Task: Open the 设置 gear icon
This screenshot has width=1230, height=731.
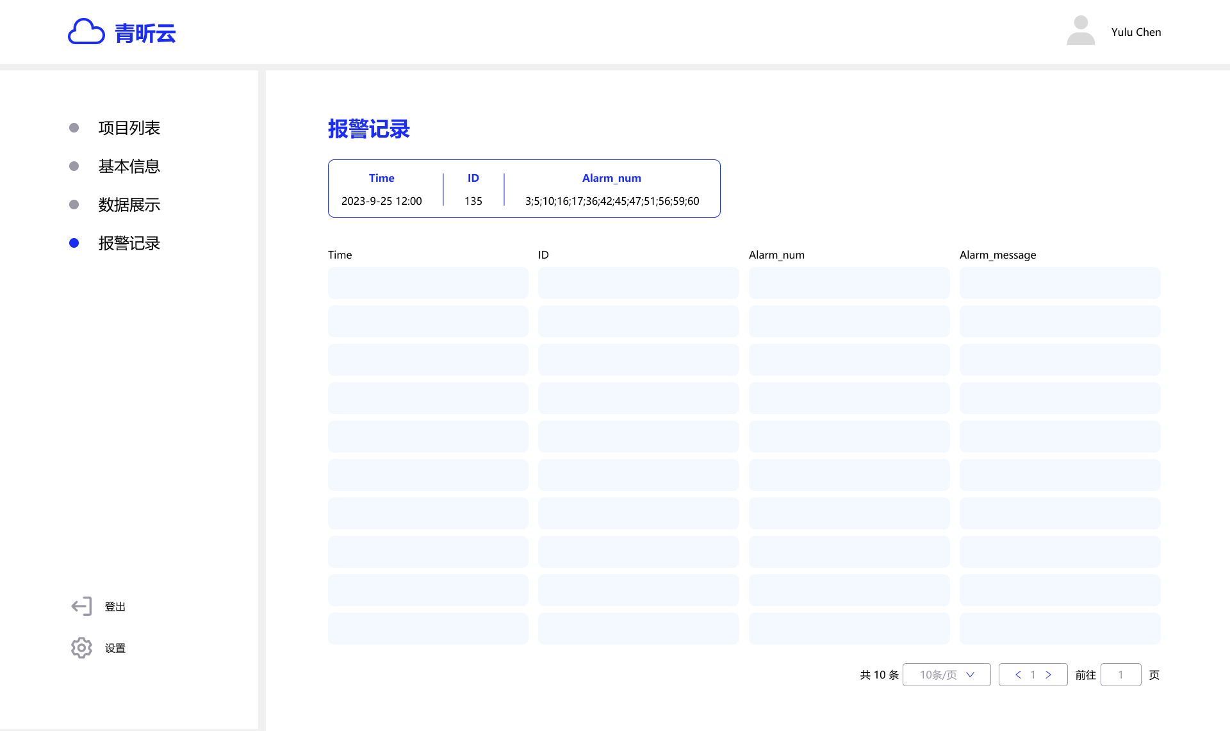Action: tap(81, 648)
